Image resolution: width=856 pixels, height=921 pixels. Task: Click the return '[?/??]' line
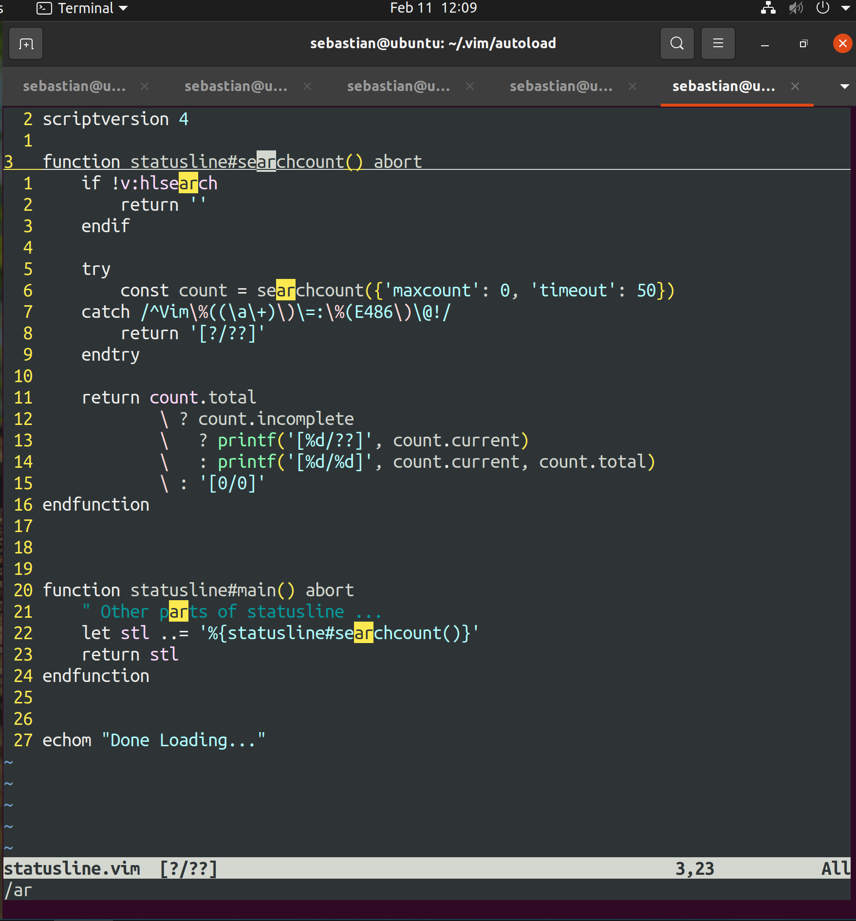[x=193, y=333]
